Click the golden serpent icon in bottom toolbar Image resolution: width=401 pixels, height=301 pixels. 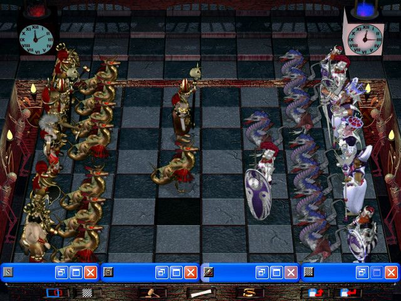click(x=250, y=292)
